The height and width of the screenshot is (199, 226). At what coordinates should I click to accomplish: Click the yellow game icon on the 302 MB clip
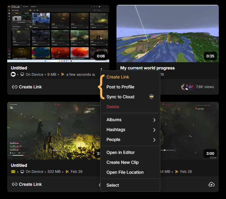point(13,172)
